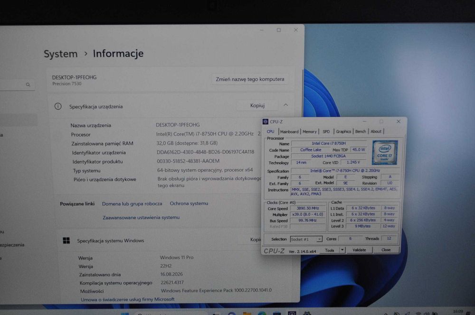Click the taskbar clock showing 16:09
The height and width of the screenshot is (315, 475).
coord(458,311)
